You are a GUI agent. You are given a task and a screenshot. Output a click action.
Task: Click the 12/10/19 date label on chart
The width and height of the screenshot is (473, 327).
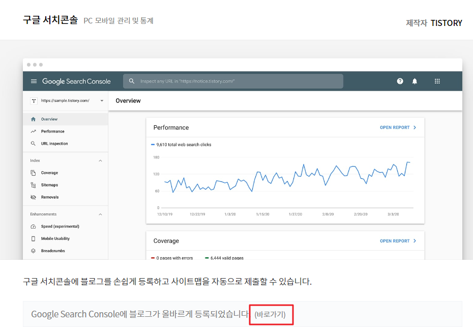(165, 214)
